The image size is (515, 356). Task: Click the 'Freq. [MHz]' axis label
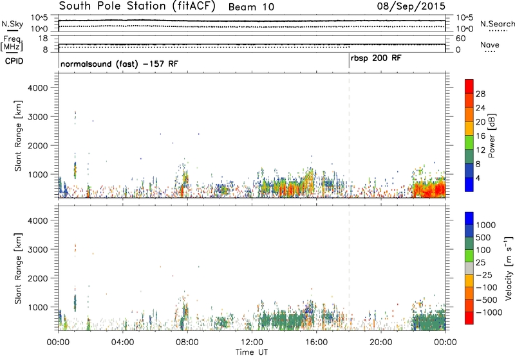tap(12, 43)
